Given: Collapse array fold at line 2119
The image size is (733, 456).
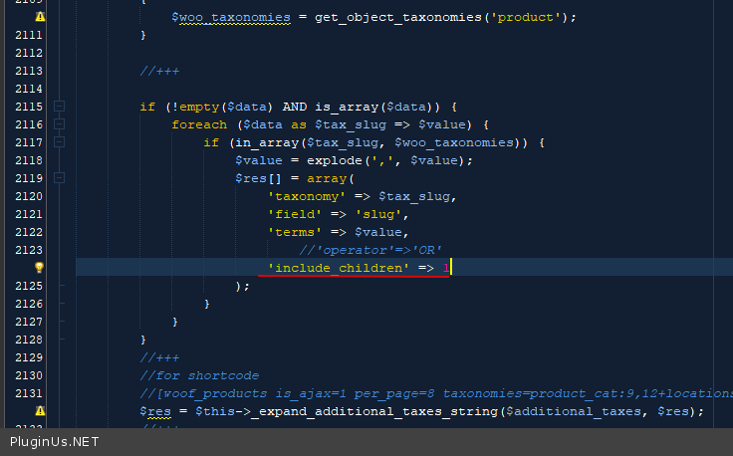Looking at the screenshot, I should tap(59, 178).
